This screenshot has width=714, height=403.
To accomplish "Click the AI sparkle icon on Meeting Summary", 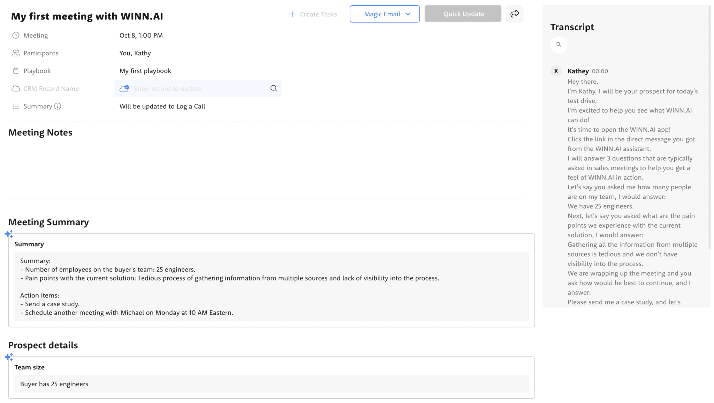I will (x=9, y=234).
